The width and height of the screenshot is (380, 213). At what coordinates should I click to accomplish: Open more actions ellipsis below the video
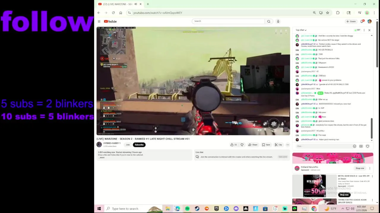click(287, 145)
